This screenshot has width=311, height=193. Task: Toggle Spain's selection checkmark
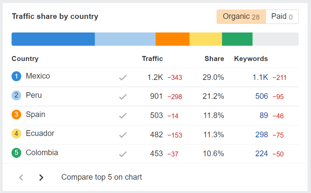click(123, 115)
